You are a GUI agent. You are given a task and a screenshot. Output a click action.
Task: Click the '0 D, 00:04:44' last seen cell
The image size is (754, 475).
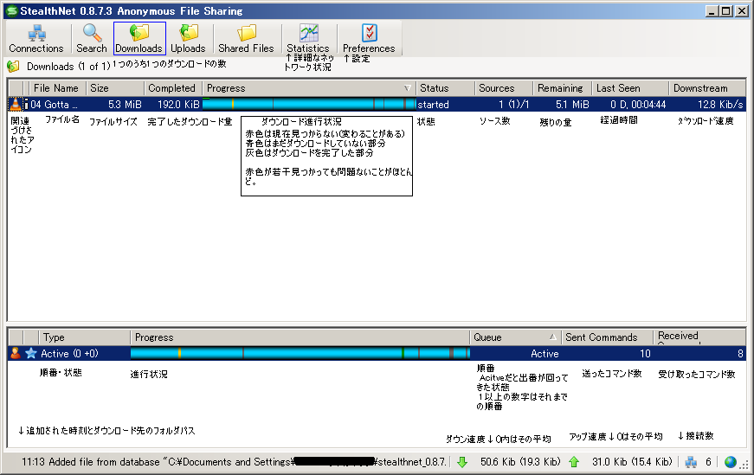coord(638,105)
